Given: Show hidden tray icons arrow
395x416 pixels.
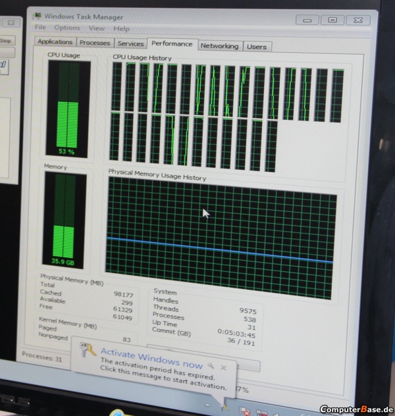Looking at the screenshot, I should pos(208,405).
